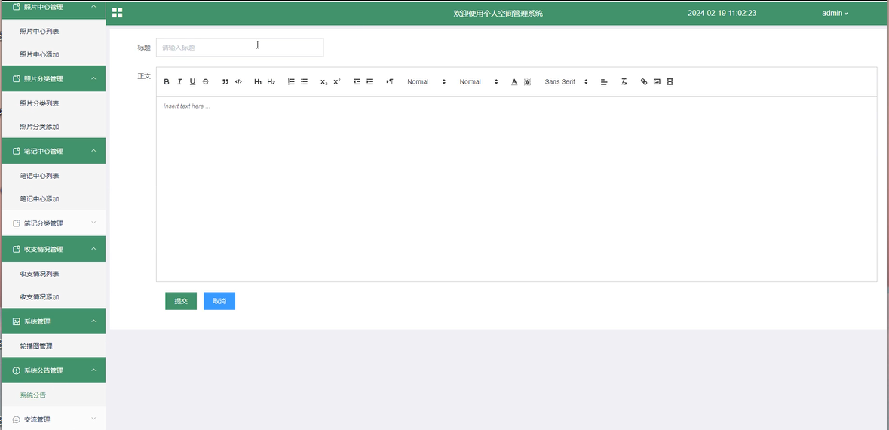
Task: Open the first Normal size dropdown
Action: click(x=426, y=82)
